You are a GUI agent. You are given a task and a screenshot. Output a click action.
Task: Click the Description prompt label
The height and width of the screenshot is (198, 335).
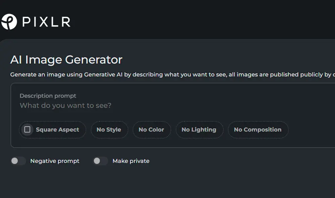coord(48,96)
